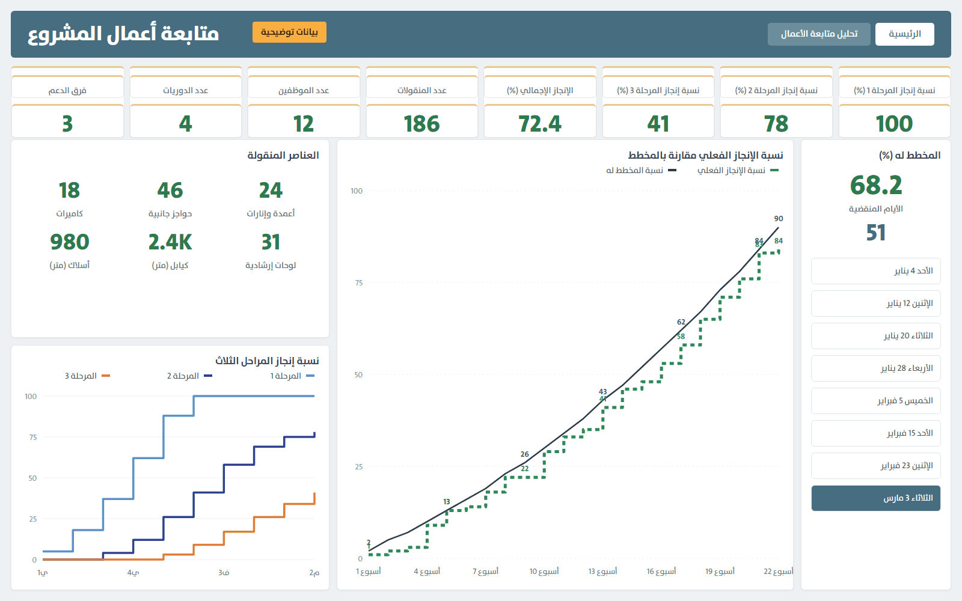Click the phase 2 value 78
962x601 pixels.
pos(776,124)
